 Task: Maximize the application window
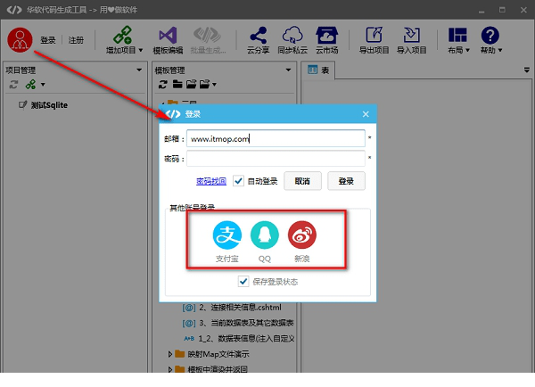point(502,10)
